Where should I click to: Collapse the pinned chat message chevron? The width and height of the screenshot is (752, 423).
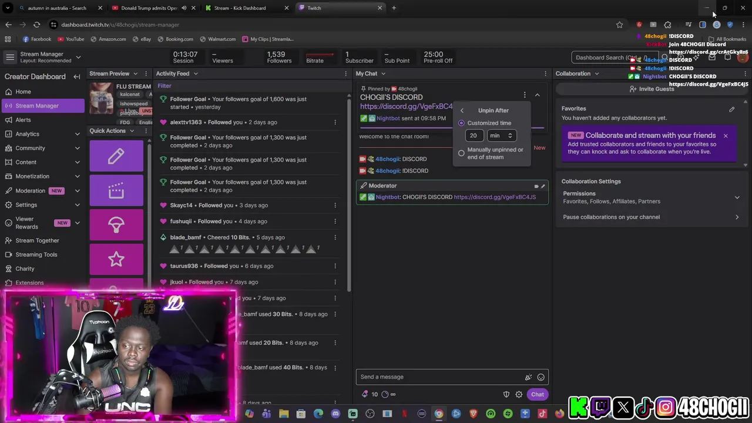537,95
